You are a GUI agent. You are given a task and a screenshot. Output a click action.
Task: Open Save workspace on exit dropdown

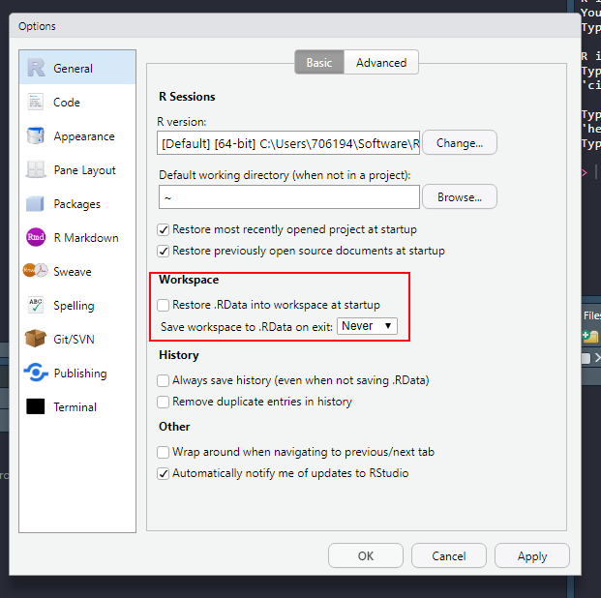tap(367, 326)
